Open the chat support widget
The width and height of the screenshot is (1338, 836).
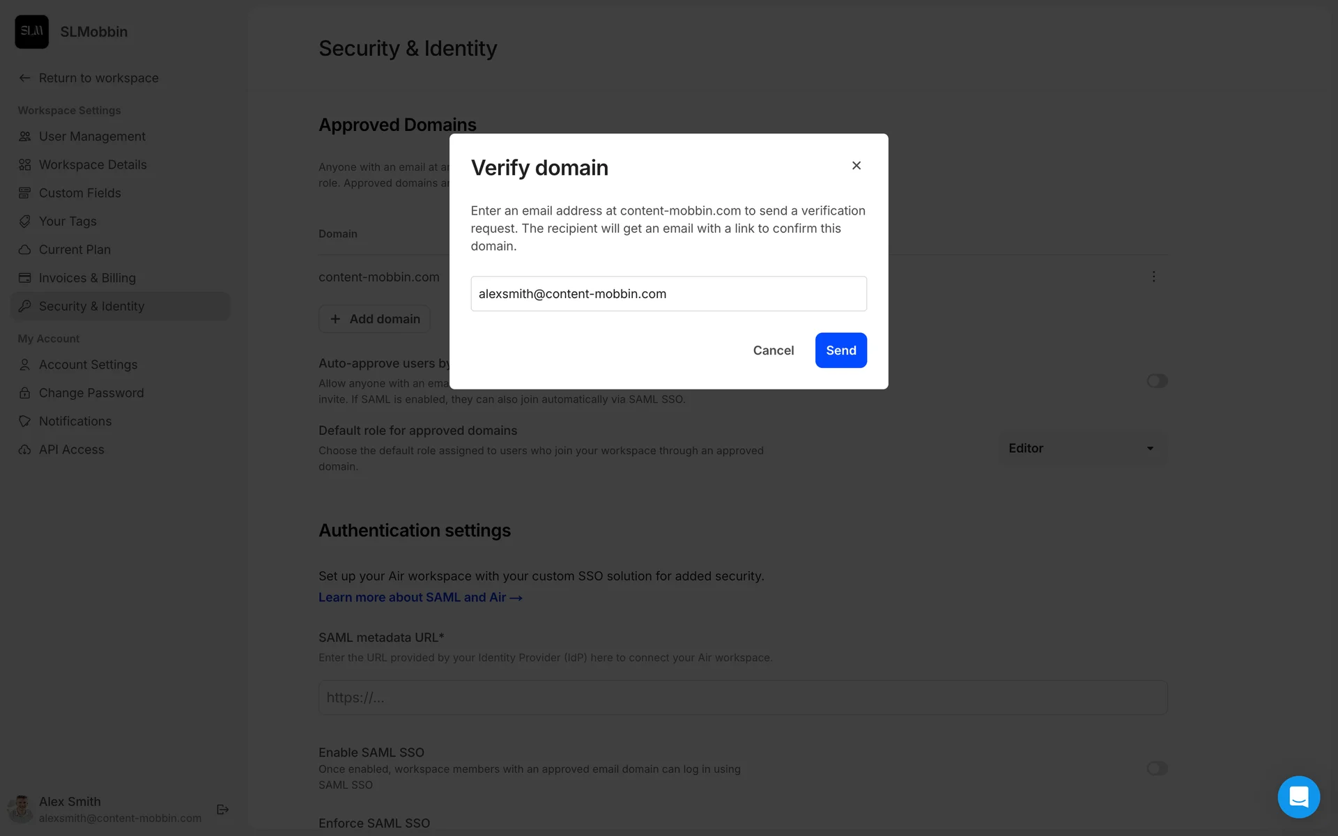coord(1298,796)
